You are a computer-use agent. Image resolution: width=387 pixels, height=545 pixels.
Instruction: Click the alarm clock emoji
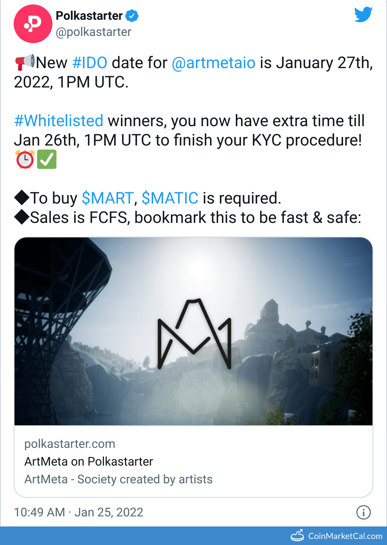click(25, 159)
